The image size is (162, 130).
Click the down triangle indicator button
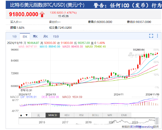click(27, 115)
